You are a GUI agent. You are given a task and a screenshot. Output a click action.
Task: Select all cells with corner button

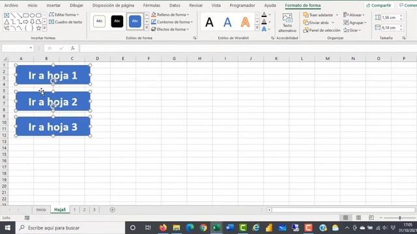pyautogui.click(x=5, y=58)
